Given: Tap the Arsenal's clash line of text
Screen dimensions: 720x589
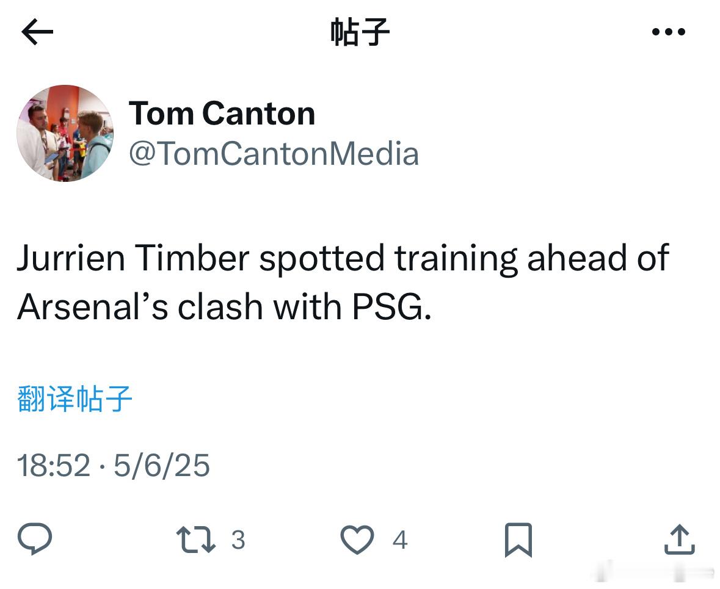Looking at the screenshot, I should pos(224,306).
